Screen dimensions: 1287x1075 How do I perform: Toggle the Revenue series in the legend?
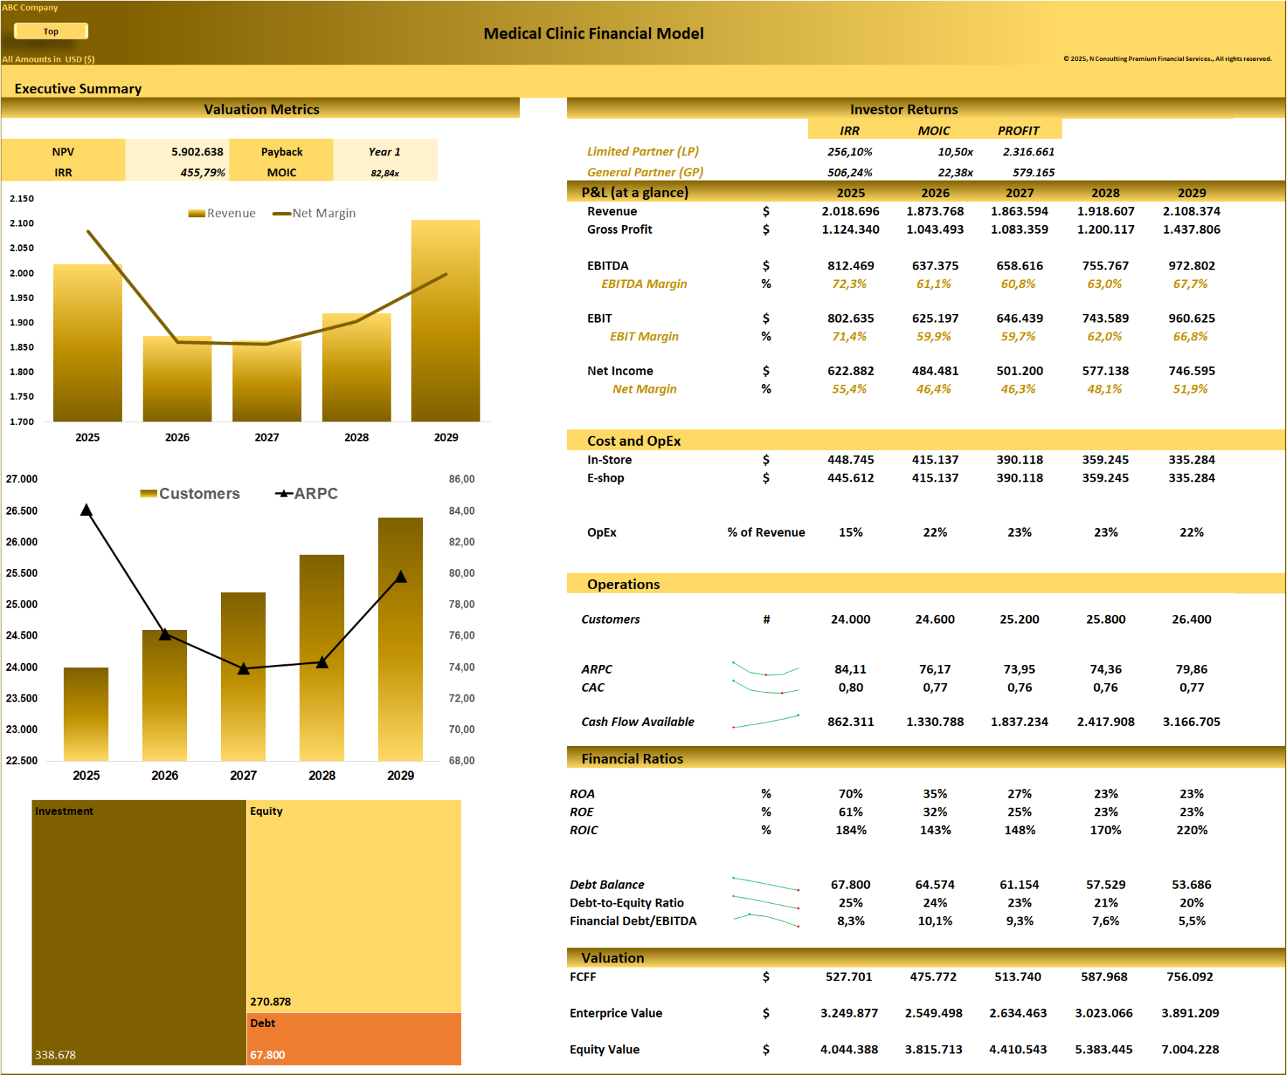pos(222,213)
